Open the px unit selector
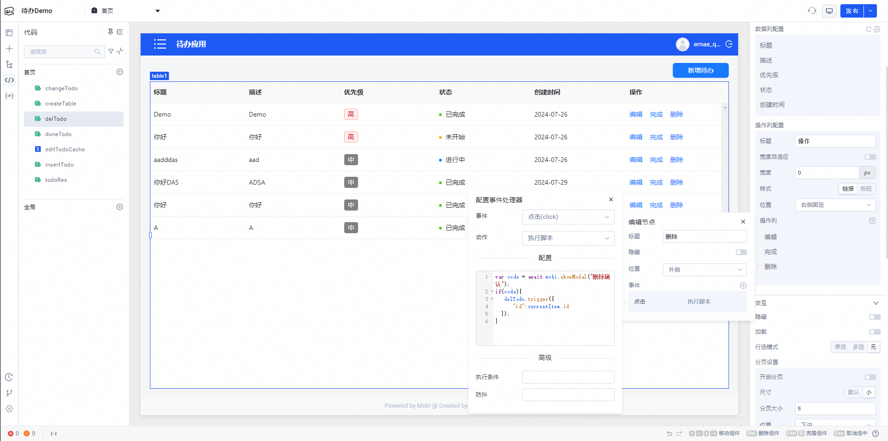Image resolution: width=888 pixels, height=441 pixels. coord(867,173)
